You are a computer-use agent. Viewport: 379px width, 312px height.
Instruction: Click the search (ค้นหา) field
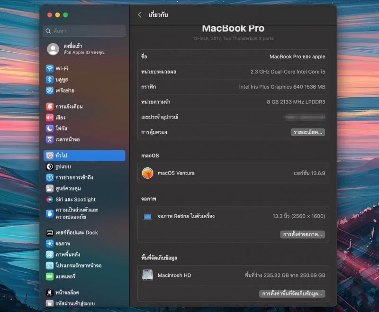(x=84, y=31)
